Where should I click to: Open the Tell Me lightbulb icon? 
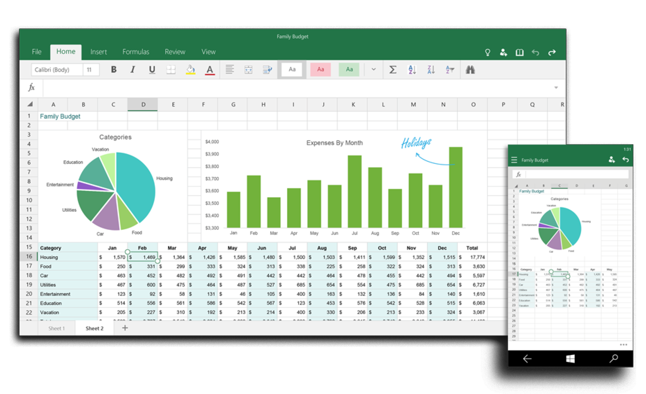click(x=488, y=52)
